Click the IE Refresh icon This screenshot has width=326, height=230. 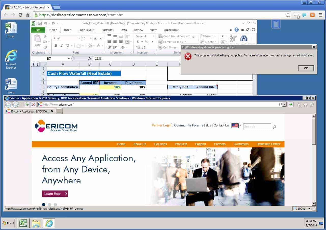27,104
